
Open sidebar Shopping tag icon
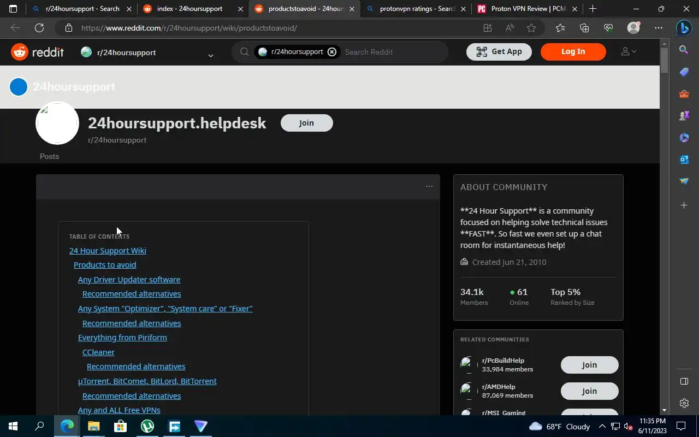[684, 72]
